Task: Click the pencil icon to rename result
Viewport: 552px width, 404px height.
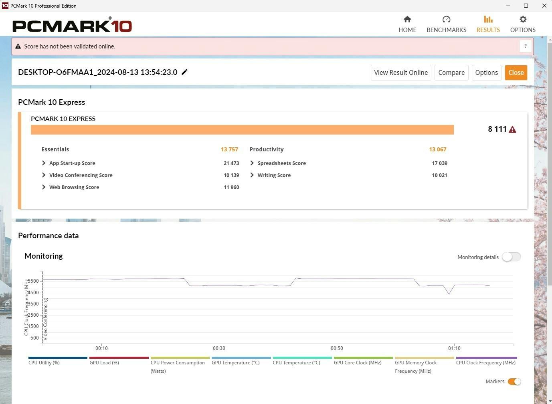Action: (185, 72)
